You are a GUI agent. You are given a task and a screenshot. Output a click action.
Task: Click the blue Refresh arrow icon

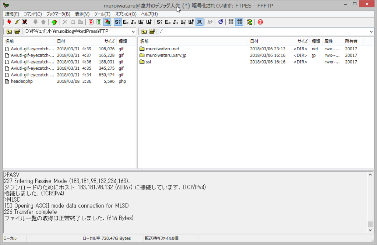pos(220,22)
